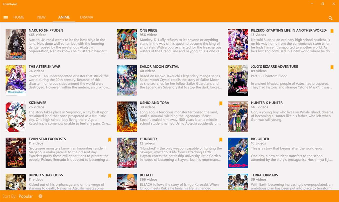Screen dimensions: 339x202
Task: Open Ushio and Tora cover thumbnail
Action: (127, 117)
